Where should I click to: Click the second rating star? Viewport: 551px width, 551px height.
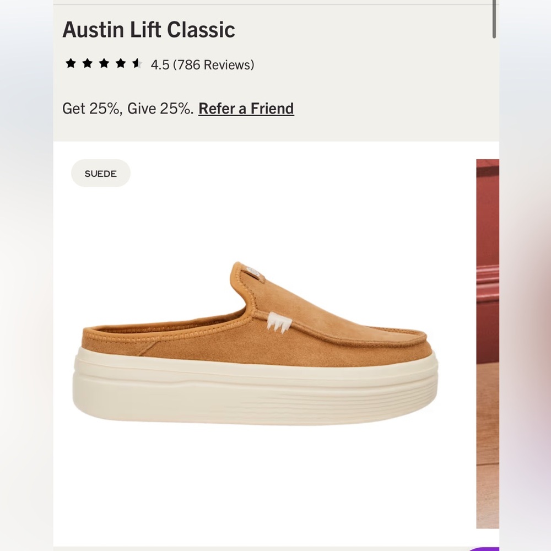tap(87, 63)
